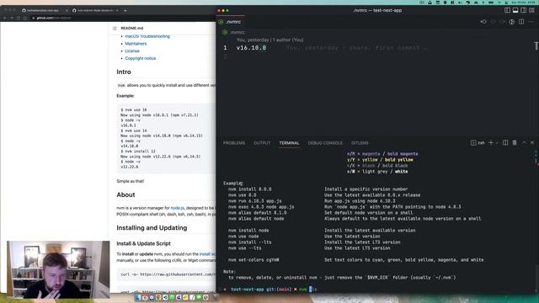Click the webcam video thumbnail overlay
539x303 pixels.
click(x=58, y=269)
